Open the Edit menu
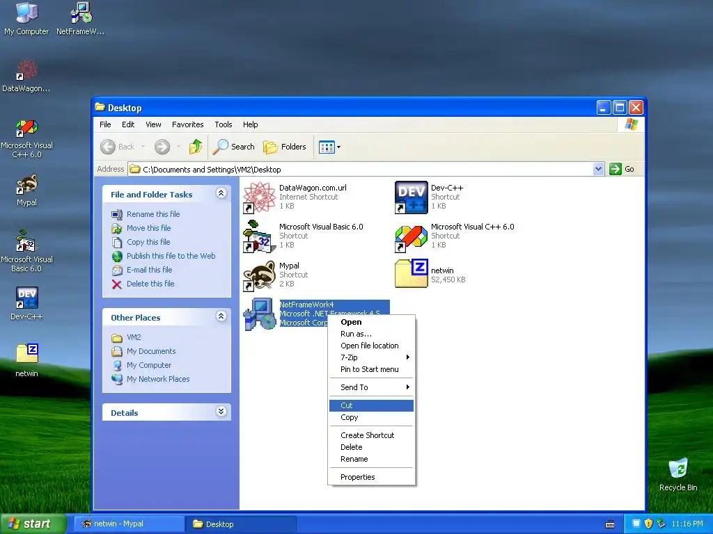Image resolution: width=713 pixels, height=534 pixels. click(128, 124)
